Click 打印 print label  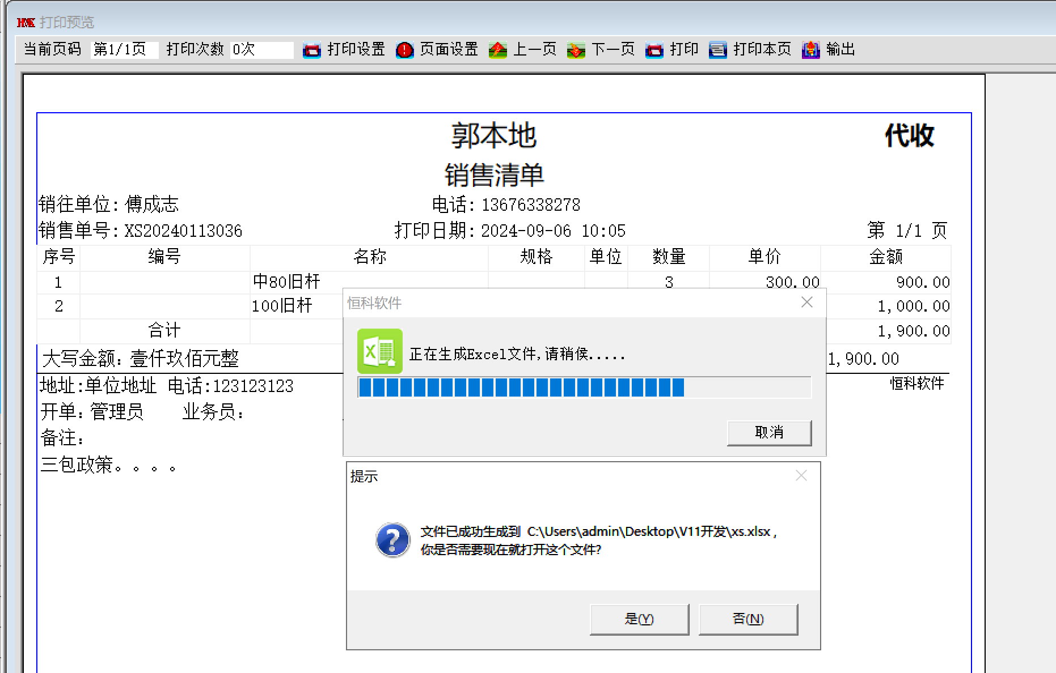tap(684, 49)
